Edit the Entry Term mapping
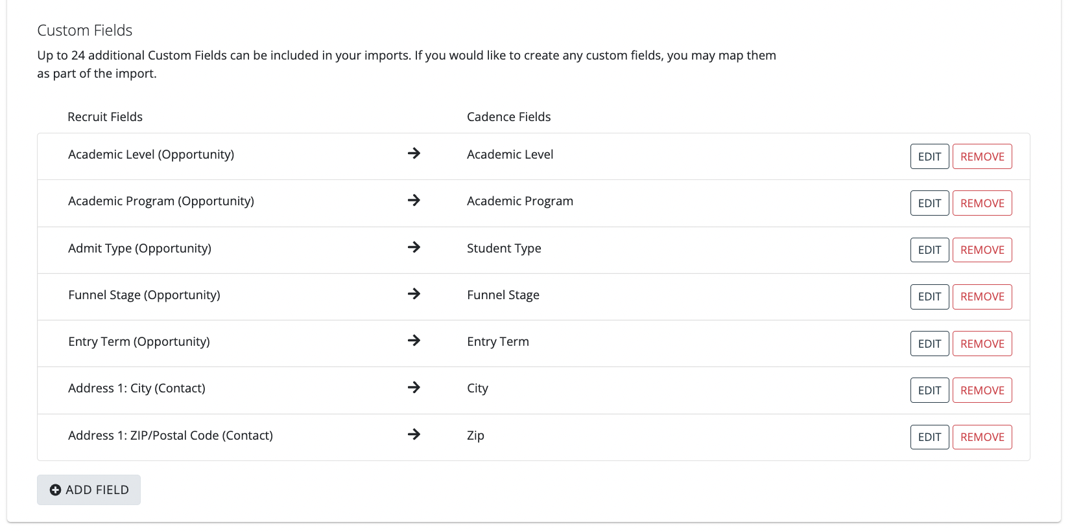The width and height of the screenshot is (1070, 531). (929, 344)
